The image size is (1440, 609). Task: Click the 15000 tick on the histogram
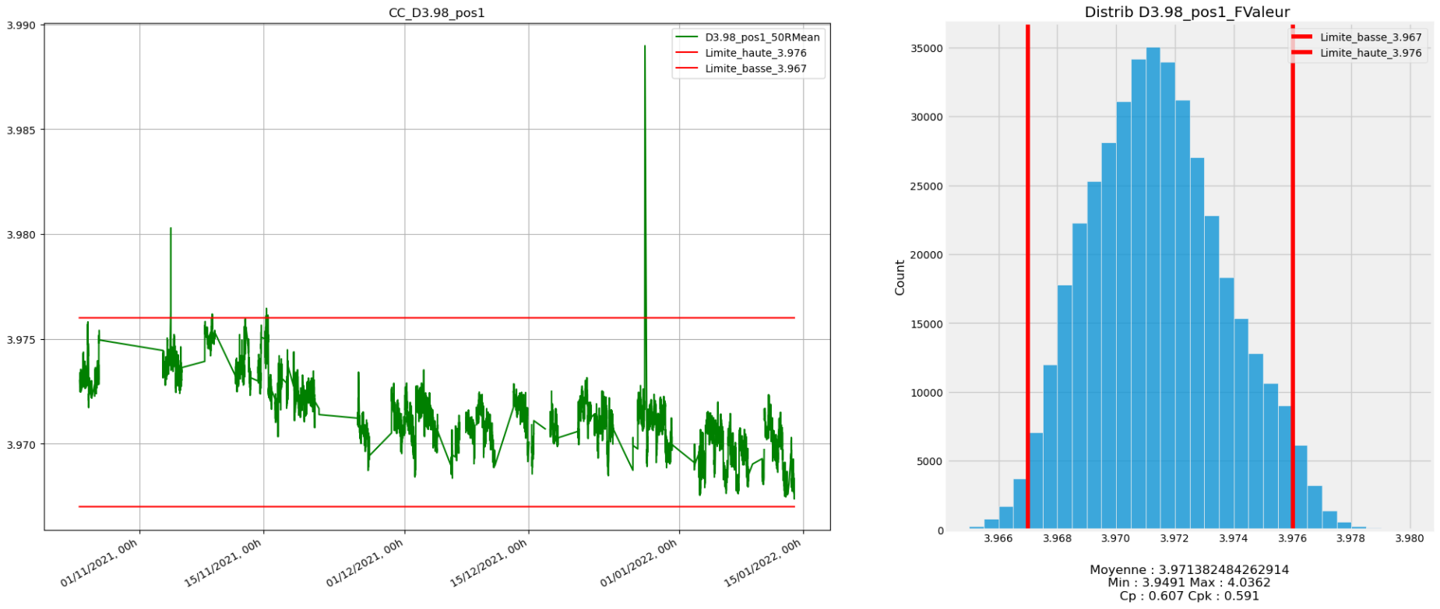(x=927, y=324)
